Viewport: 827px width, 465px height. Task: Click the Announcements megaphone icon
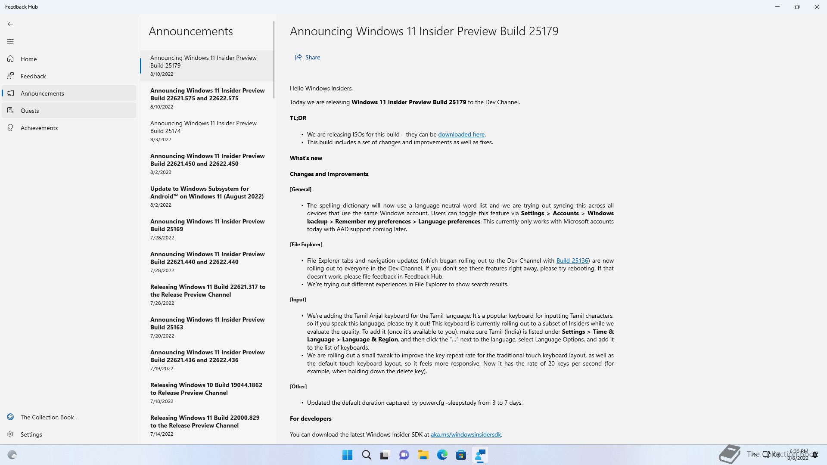coord(10,93)
